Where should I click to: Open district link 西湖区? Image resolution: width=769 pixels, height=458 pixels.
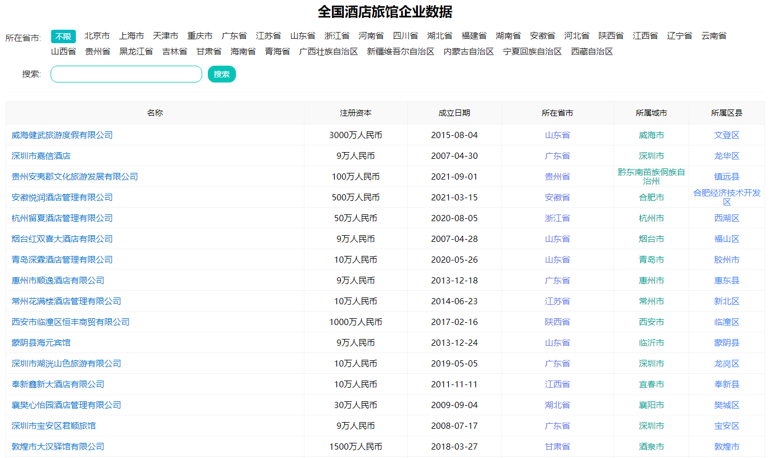(727, 218)
